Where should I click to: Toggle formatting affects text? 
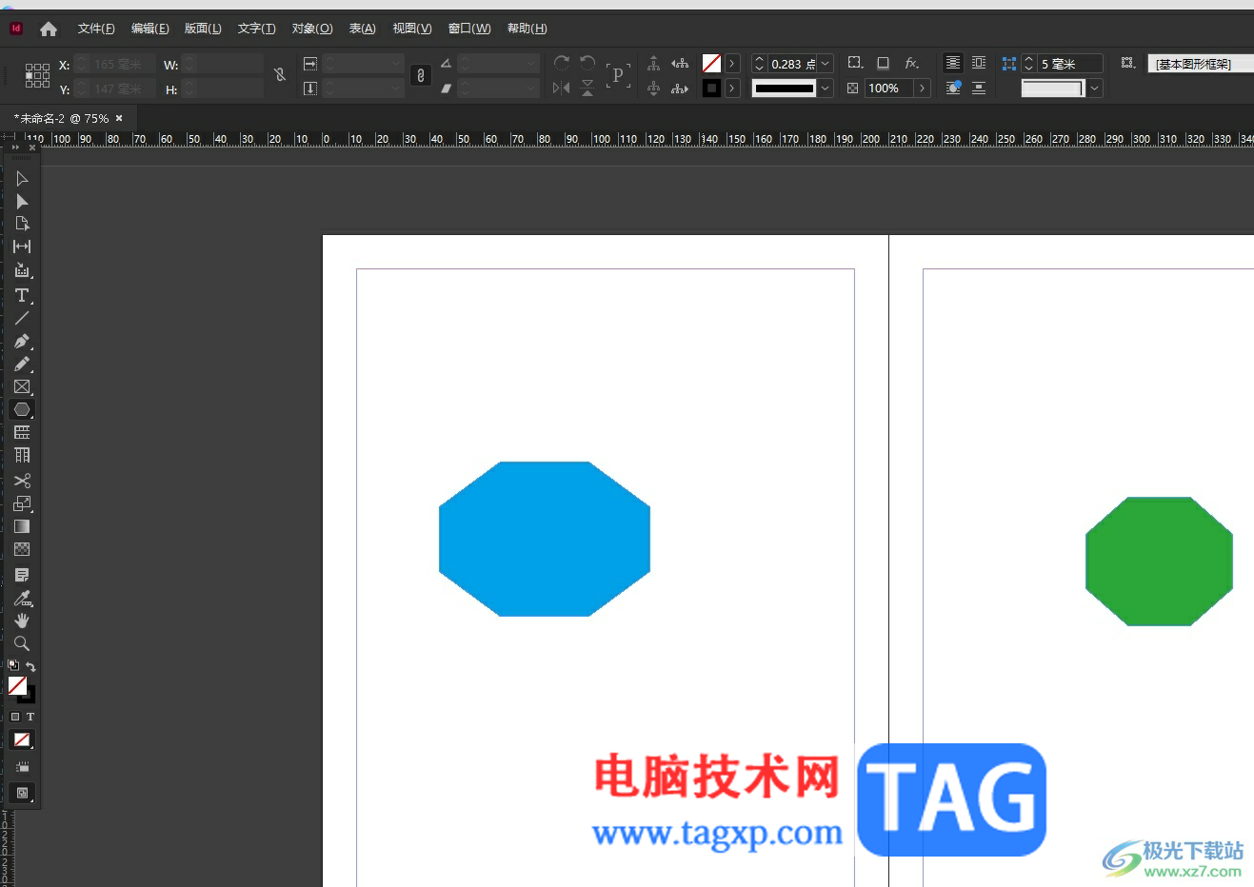[x=30, y=717]
